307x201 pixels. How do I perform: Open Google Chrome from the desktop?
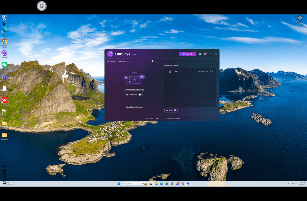point(4,42)
